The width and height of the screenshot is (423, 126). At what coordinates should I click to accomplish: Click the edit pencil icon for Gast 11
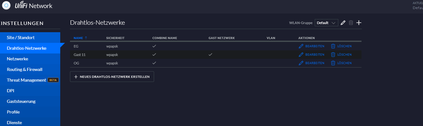point(301,54)
